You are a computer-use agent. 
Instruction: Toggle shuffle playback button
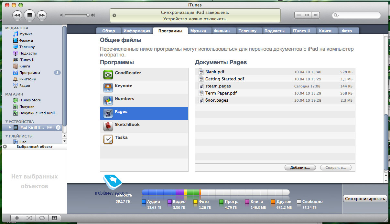pos(29,218)
